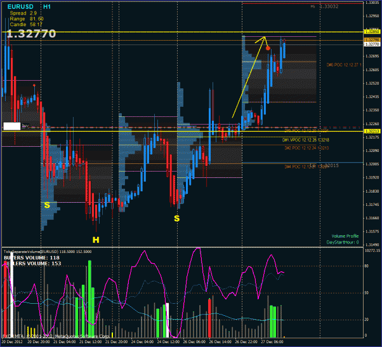The height and width of the screenshot is (347, 382).
Task: Click the 1.31575 price scale value
Action: (372, 231)
